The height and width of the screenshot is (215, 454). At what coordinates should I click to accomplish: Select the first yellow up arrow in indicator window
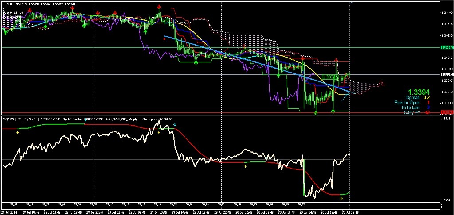17,133
